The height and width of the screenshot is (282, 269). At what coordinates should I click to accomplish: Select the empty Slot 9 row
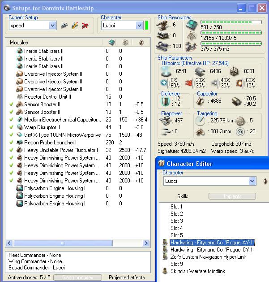[177, 264]
